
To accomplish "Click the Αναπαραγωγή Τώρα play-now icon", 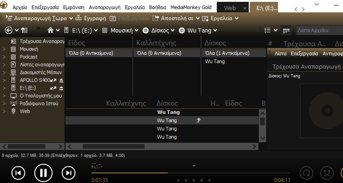I will tap(9, 18).
